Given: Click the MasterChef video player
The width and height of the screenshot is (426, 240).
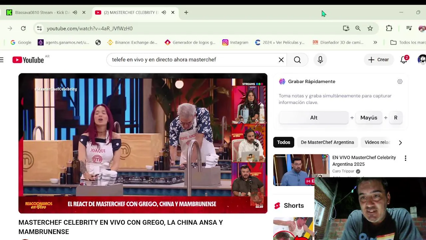Looking at the screenshot, I should point(143,143).
